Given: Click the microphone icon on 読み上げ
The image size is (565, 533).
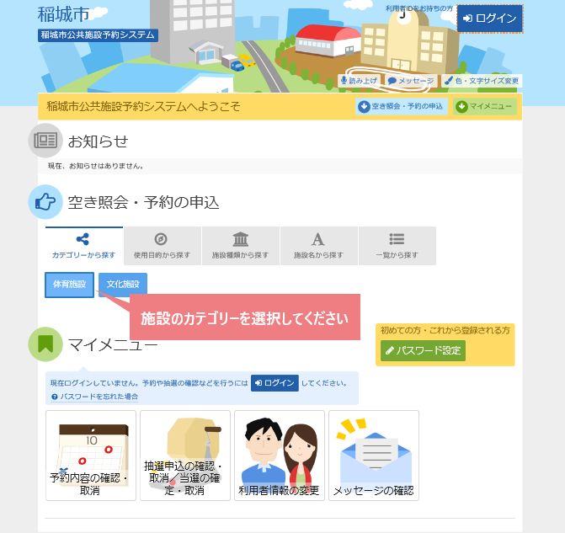Looking at the screenshot, I should [344, 80].
